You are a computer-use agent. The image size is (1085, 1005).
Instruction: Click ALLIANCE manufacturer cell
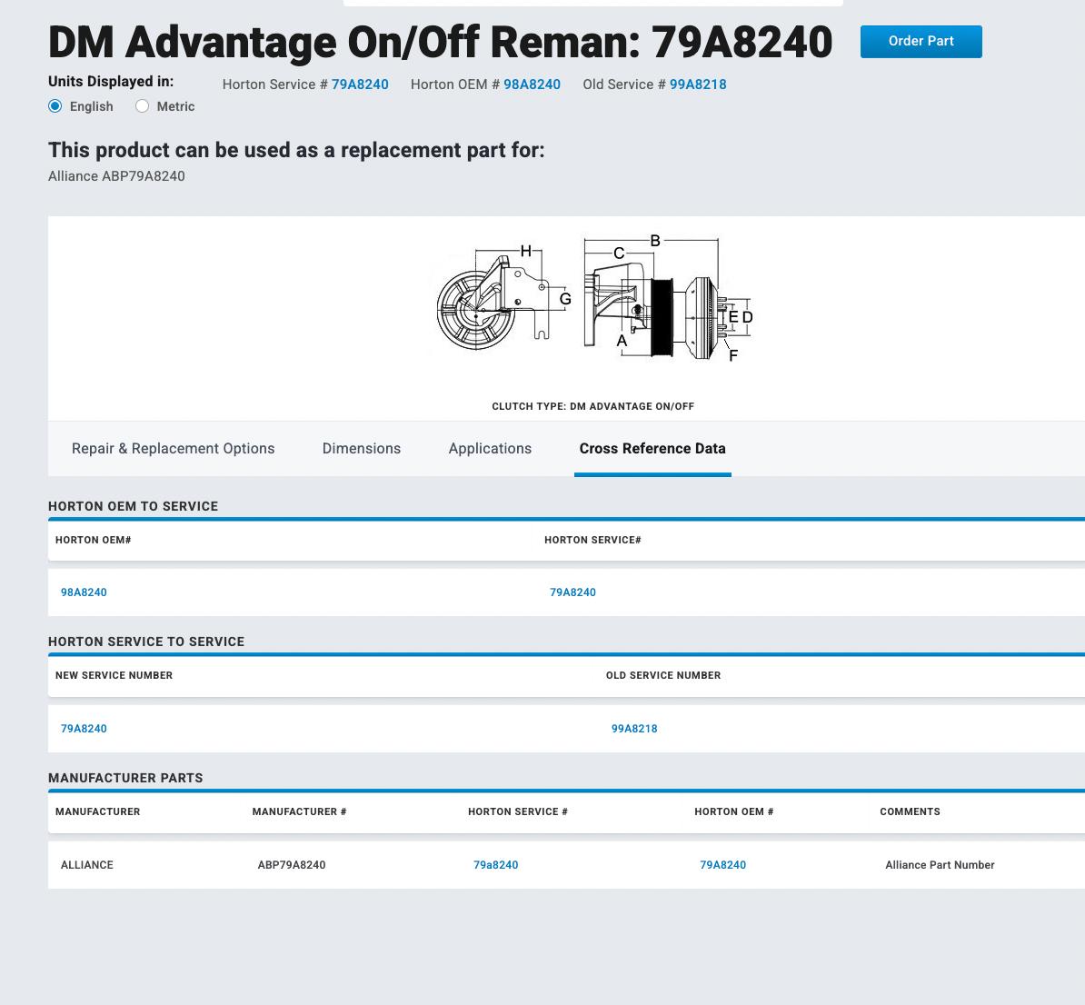(87, 865)
